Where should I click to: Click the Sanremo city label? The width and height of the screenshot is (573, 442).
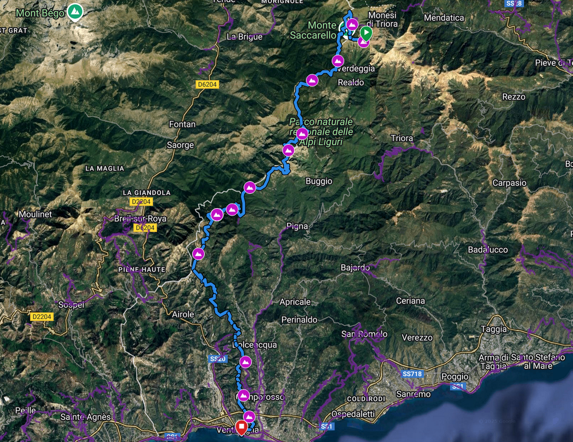[x=413, y=395]
